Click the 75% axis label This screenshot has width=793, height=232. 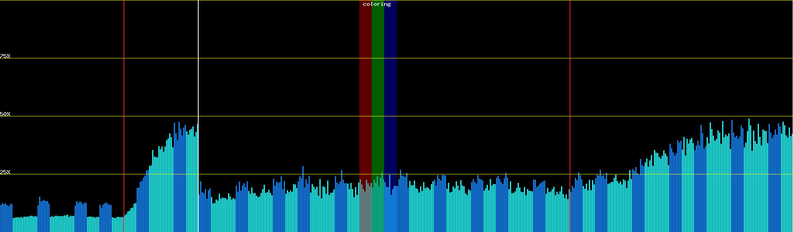click(x=5, y=56)
